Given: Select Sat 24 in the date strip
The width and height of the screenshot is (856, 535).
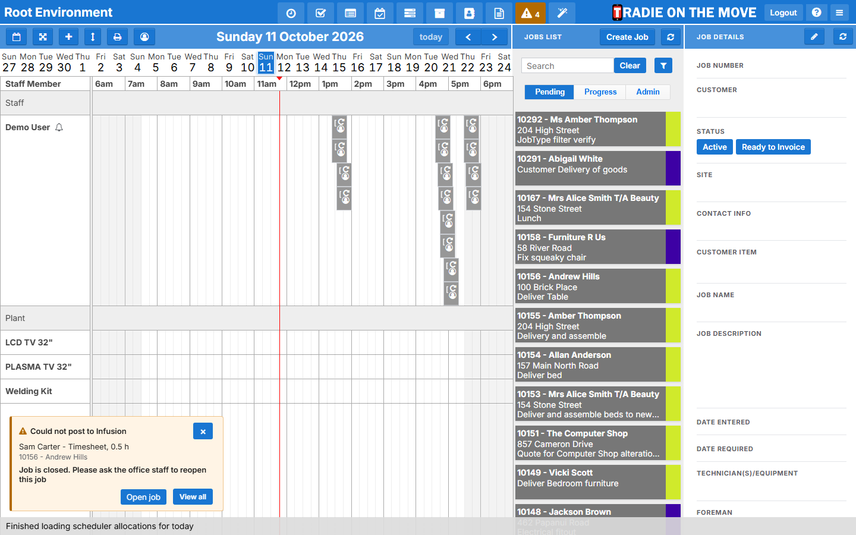Looking at the screenshot, I should [x=504, y=62].
